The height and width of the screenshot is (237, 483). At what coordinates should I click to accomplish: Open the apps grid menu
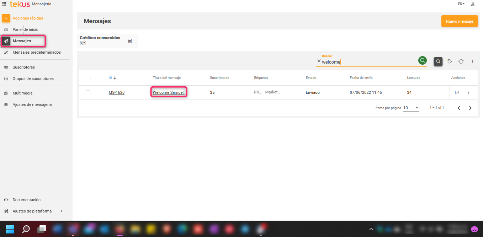click(5, 4)
